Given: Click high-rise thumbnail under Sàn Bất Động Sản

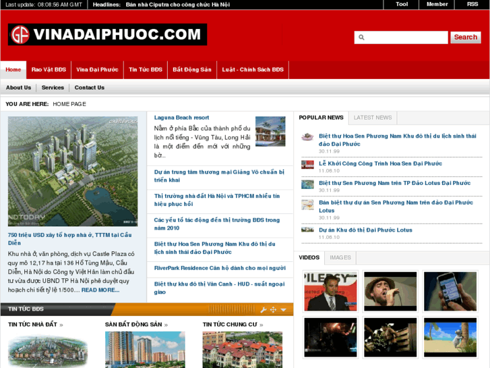Looking at the screenshot, I should tap(145, 350).
